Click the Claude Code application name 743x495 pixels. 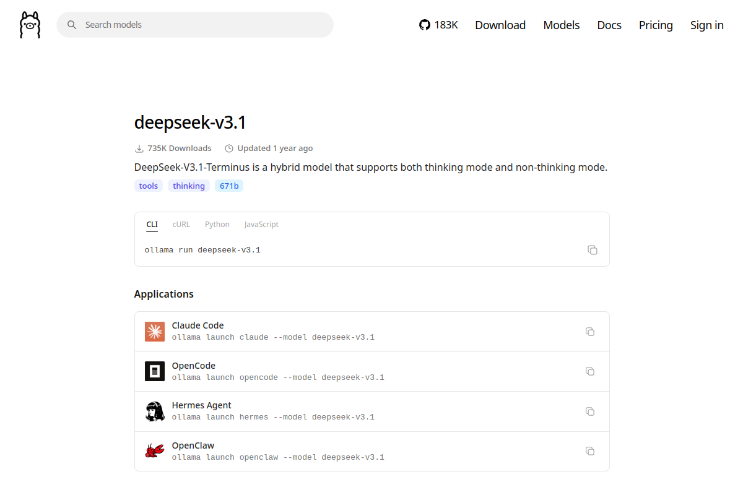tap(198, 325)
